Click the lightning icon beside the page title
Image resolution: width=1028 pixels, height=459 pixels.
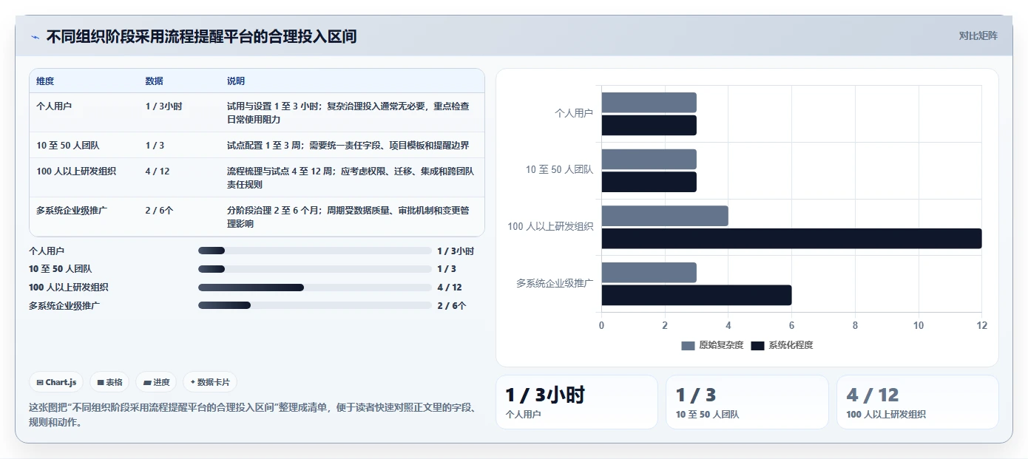click(35, 37)
